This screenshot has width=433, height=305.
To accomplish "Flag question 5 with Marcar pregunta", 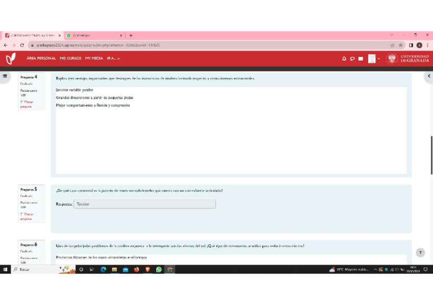I will tap(27, 216).
